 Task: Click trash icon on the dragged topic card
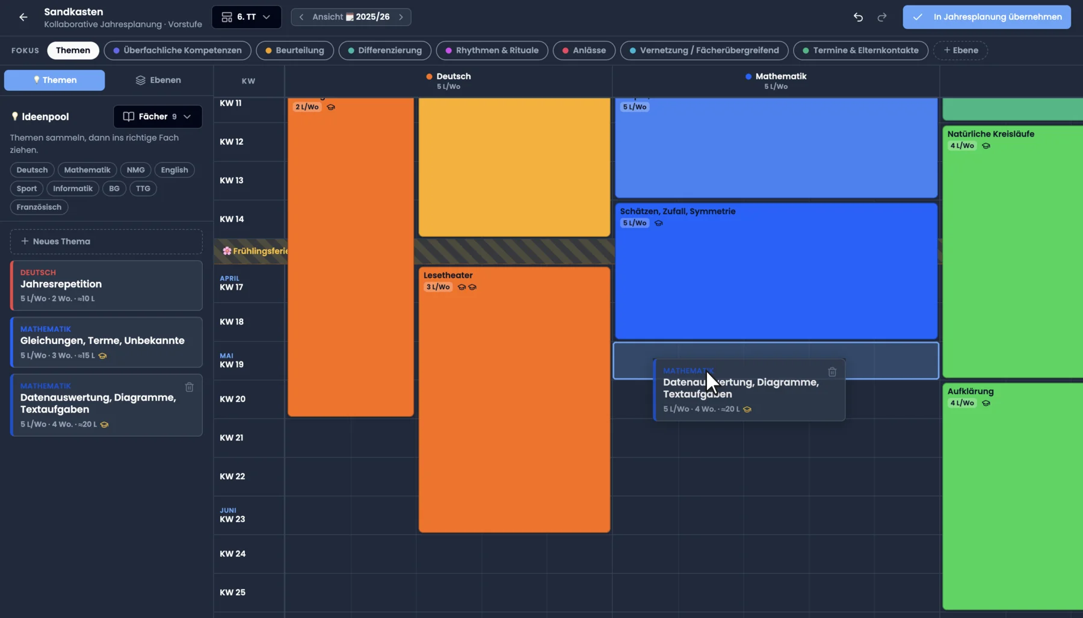pyautogui.click(x=832, y=372)
